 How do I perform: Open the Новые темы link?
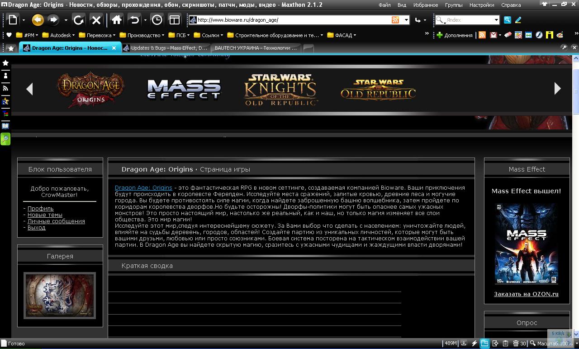coord(45,215)
